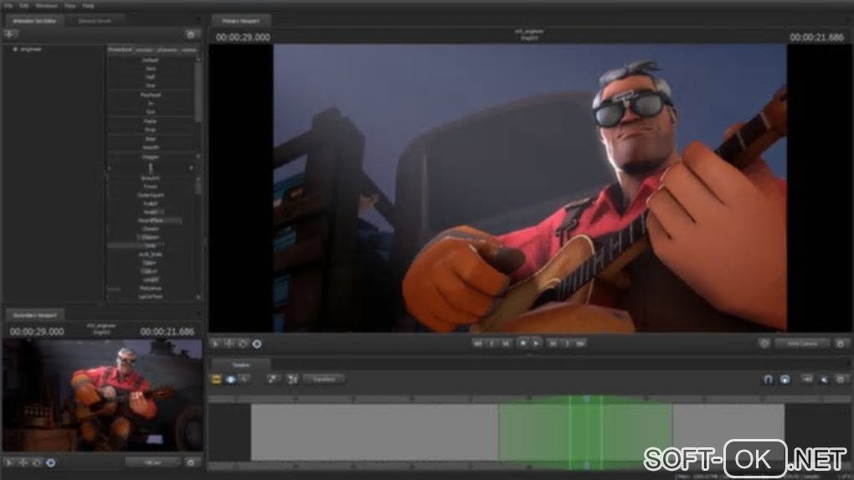
Task: Switch to the Animation Set Editor tab
Action: pyautogui.click(x=34, y=21)
